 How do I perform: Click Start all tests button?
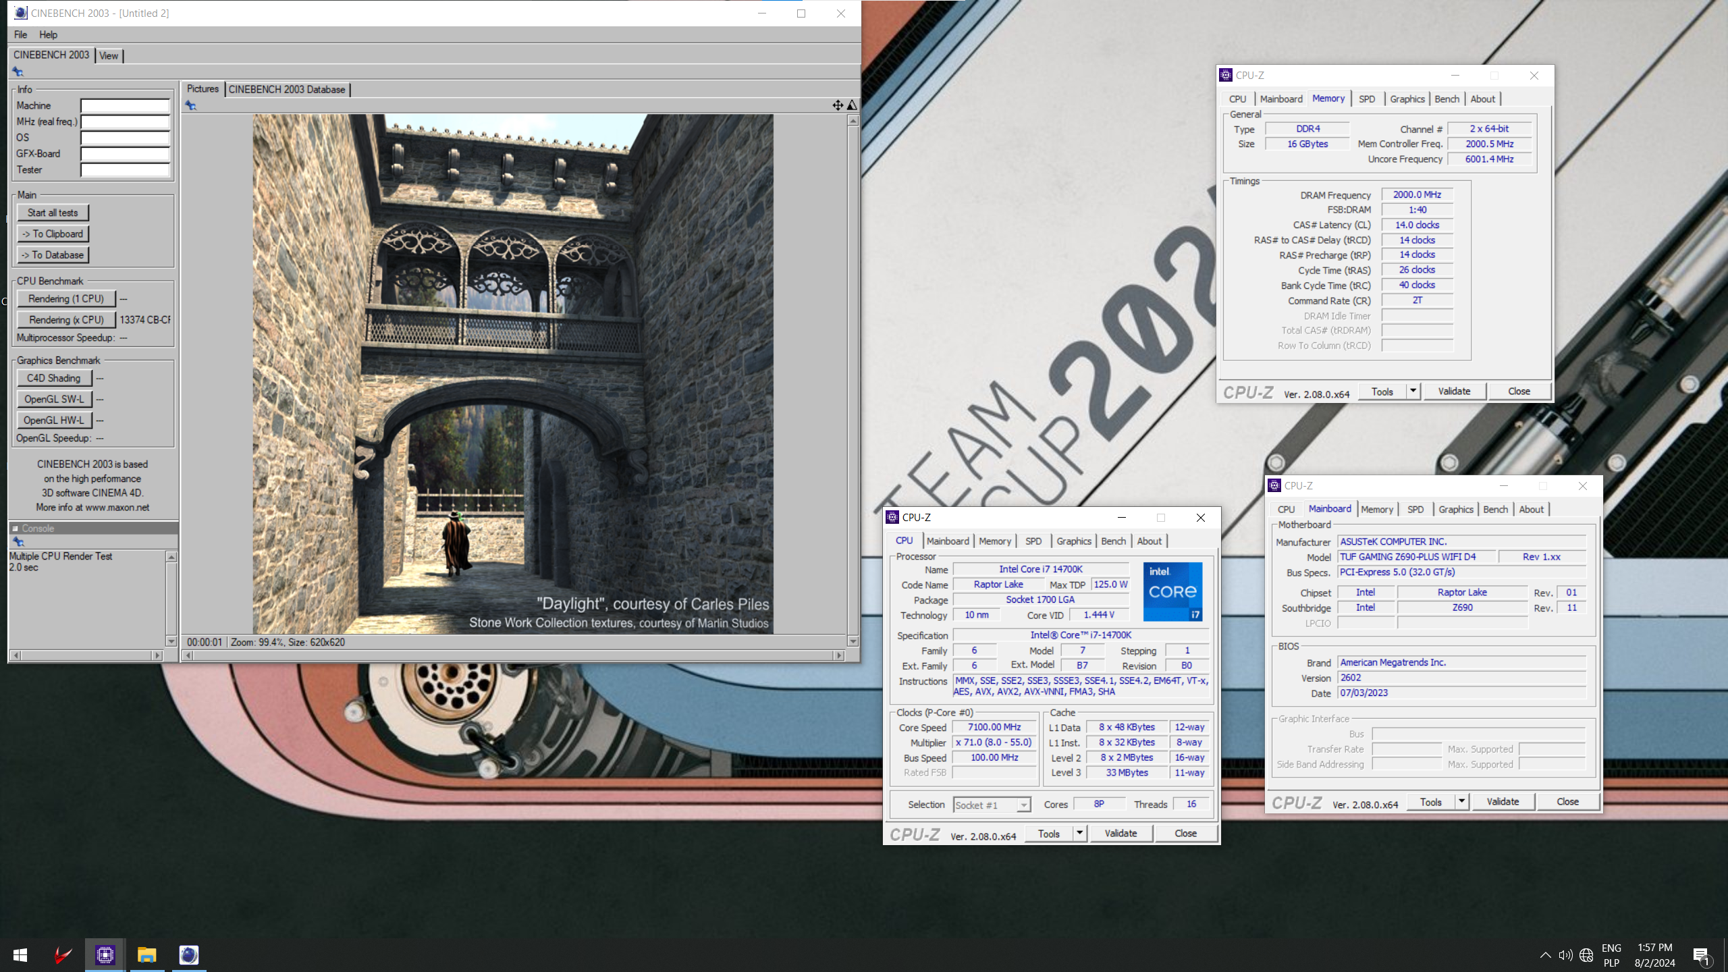53,213
